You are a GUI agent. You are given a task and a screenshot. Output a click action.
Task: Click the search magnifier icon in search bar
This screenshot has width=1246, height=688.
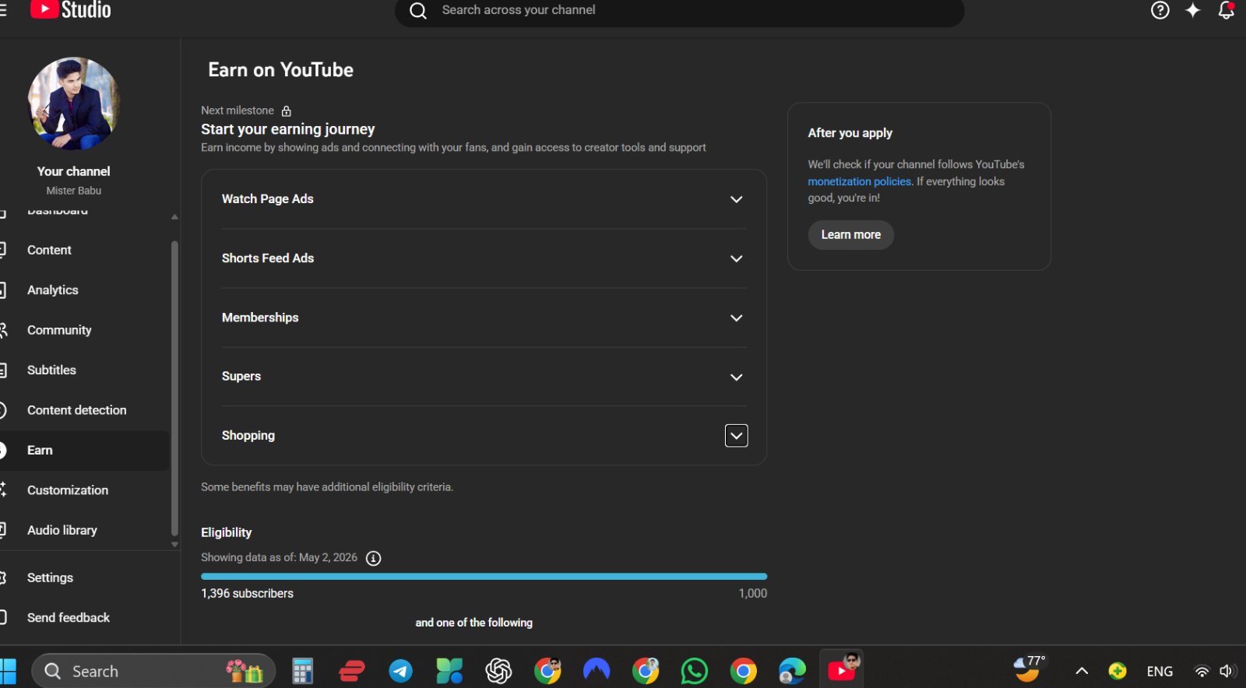(x=418, y=11)
